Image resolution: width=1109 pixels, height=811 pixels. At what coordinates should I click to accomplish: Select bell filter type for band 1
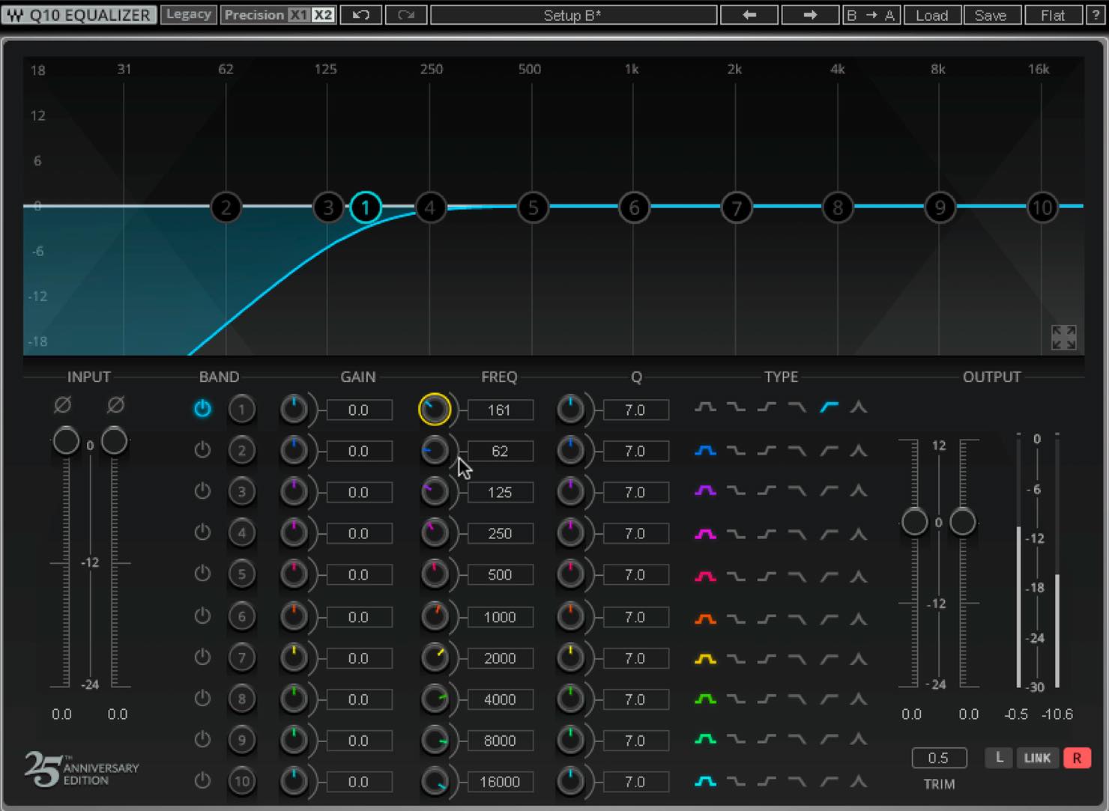[705, 407]
